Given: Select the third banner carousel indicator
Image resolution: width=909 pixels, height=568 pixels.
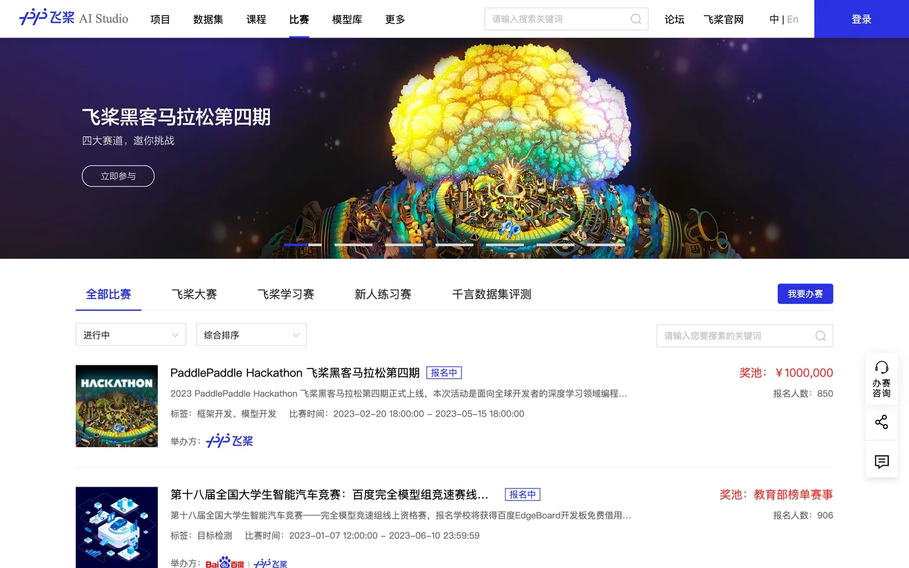Looking at the screenshot, I should (404, 244).
